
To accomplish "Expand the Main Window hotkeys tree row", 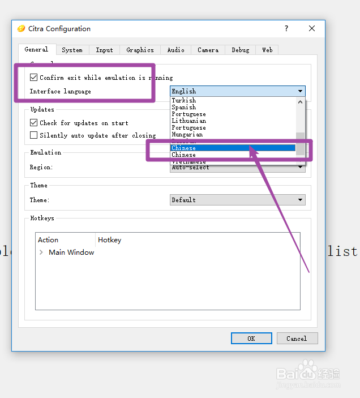I will (x=41, y=253).
